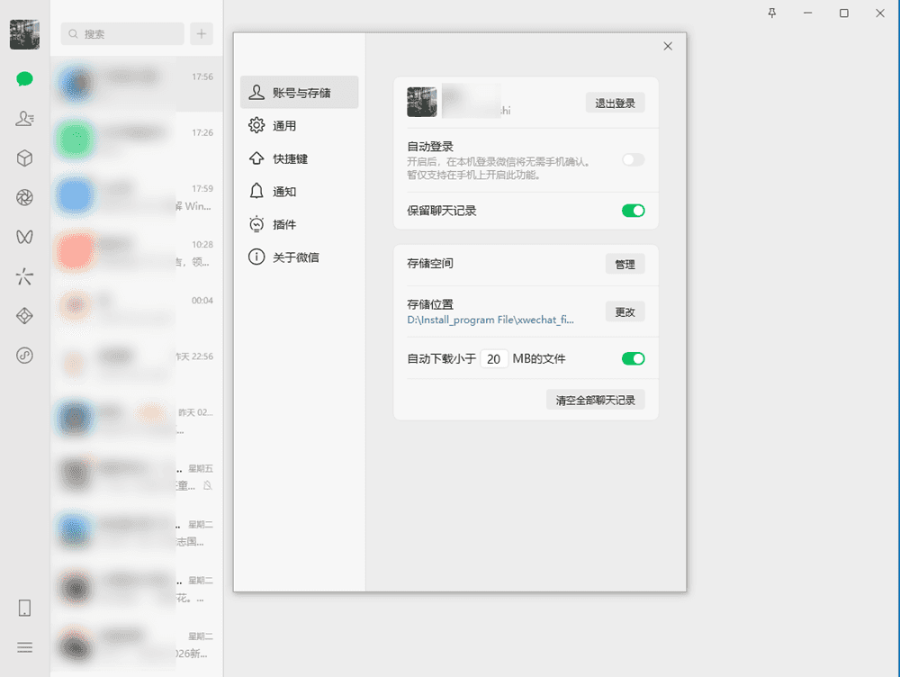The image size is (900, 677).
Task: Open the storage location path link
Action: pos(490,320)
